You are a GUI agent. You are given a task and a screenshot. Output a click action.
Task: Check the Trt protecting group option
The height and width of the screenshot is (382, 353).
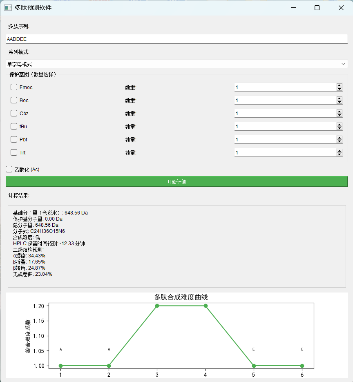(14, 152)
